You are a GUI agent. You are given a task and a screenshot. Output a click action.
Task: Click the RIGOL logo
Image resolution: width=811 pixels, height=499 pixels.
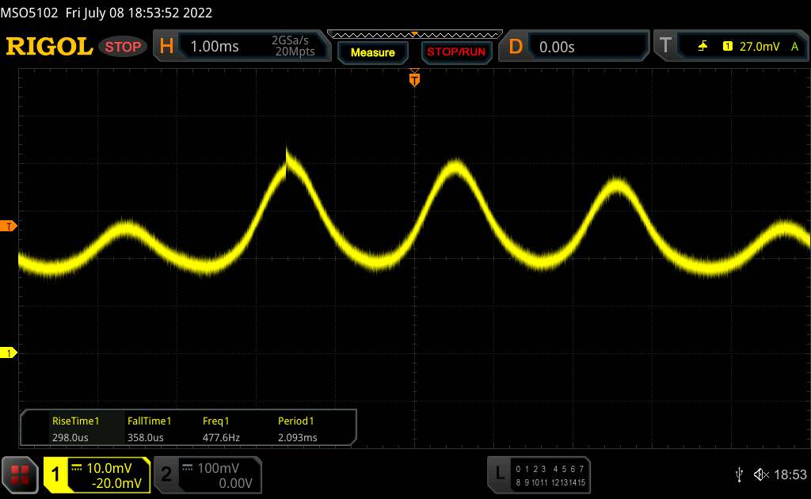[49, 47]
